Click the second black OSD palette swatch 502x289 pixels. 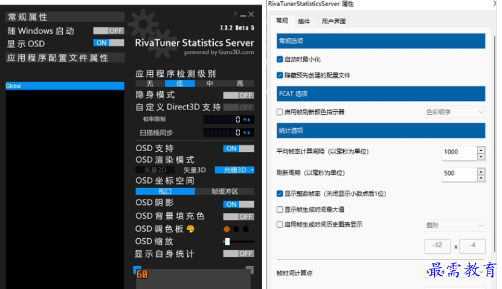pyautogui.click(x=236, y=229)
